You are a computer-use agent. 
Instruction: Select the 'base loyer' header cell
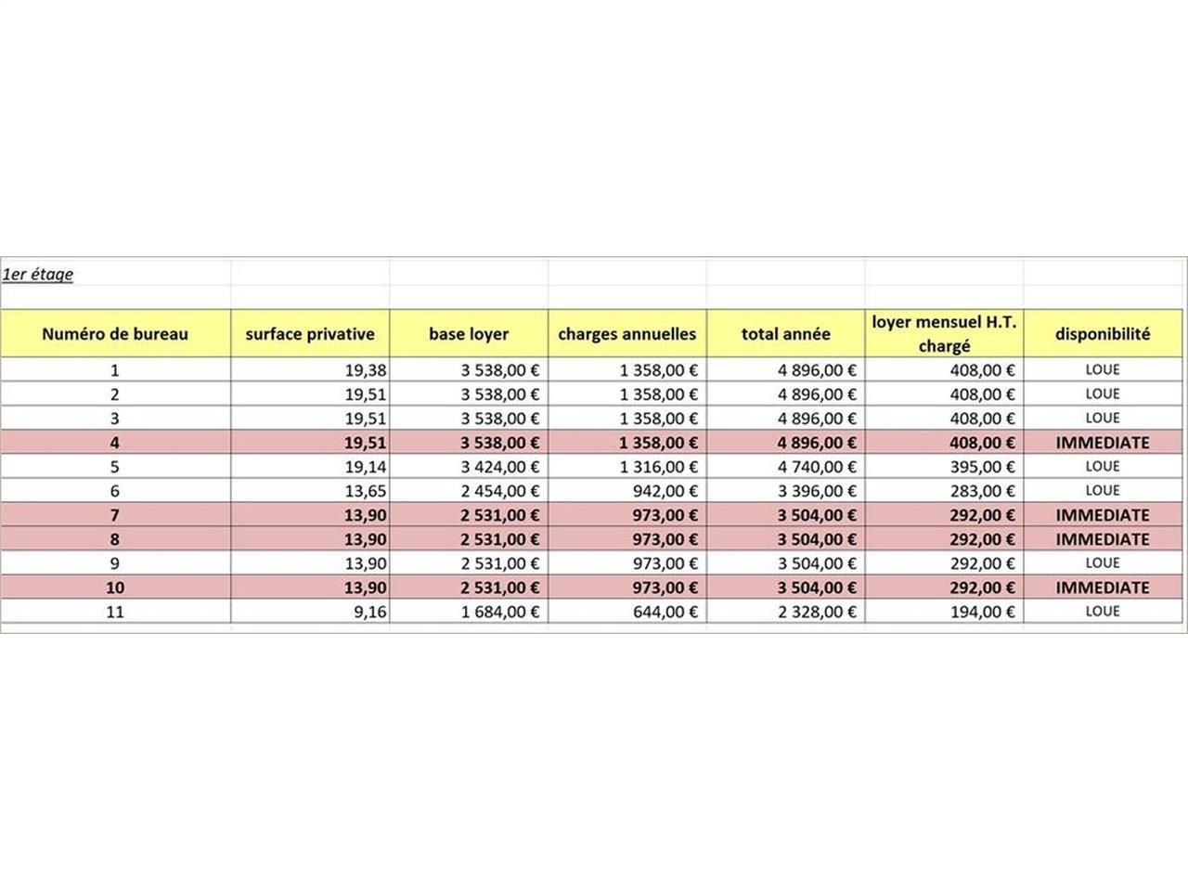(x=469, y=334)
